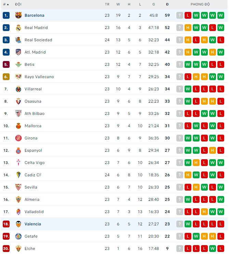Click the Real Madrid club crest
Viewport: 229px width, 254px height.
[x=18, y=28]
